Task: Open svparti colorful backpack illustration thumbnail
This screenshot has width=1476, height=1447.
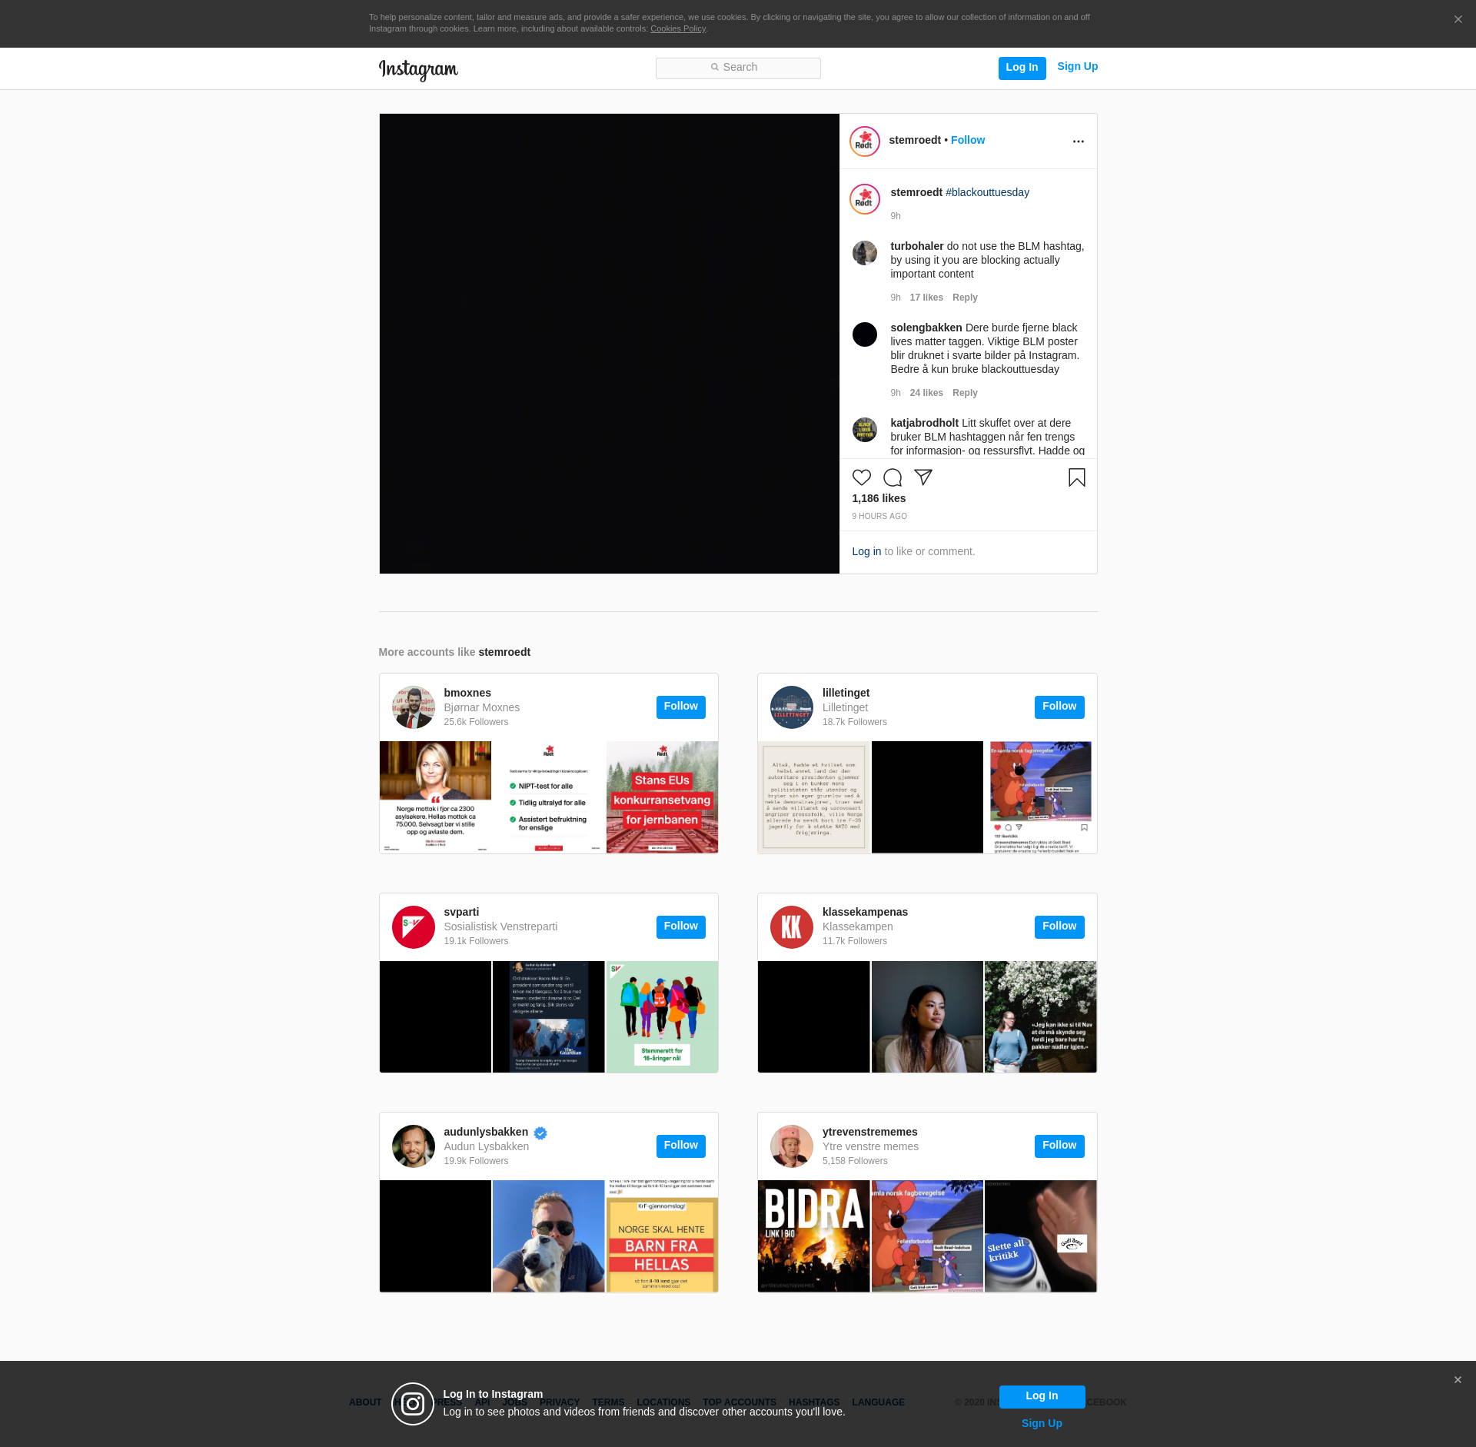Action: pyautogui.click(x=662, y=1017)
